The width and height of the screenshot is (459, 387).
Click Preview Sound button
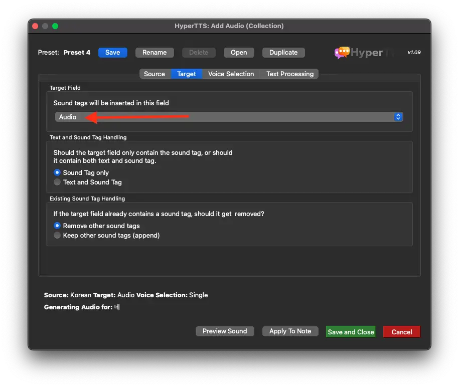coord(225,331)
